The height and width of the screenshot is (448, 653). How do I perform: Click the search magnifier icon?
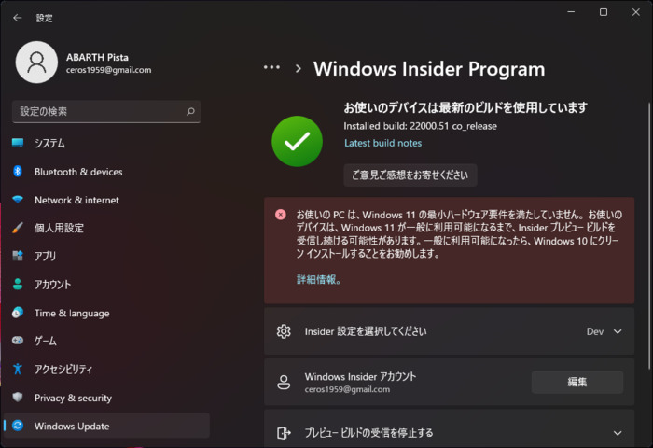point(190,111)
